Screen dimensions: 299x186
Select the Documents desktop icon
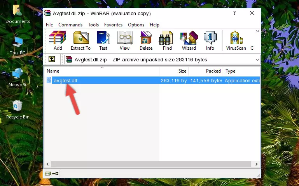(17, 14)
